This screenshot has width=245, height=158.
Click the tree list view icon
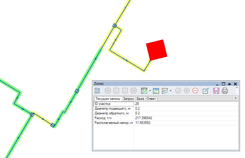pyautogui.click(x=98, y=91)
